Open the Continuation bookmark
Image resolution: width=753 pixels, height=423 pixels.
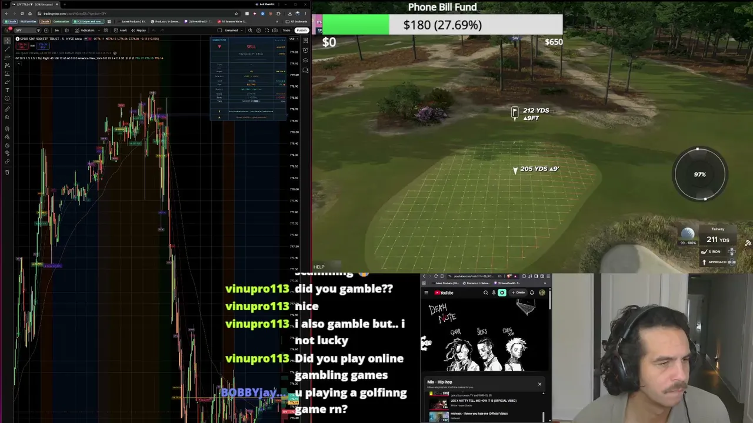click(x=61, y=22)
